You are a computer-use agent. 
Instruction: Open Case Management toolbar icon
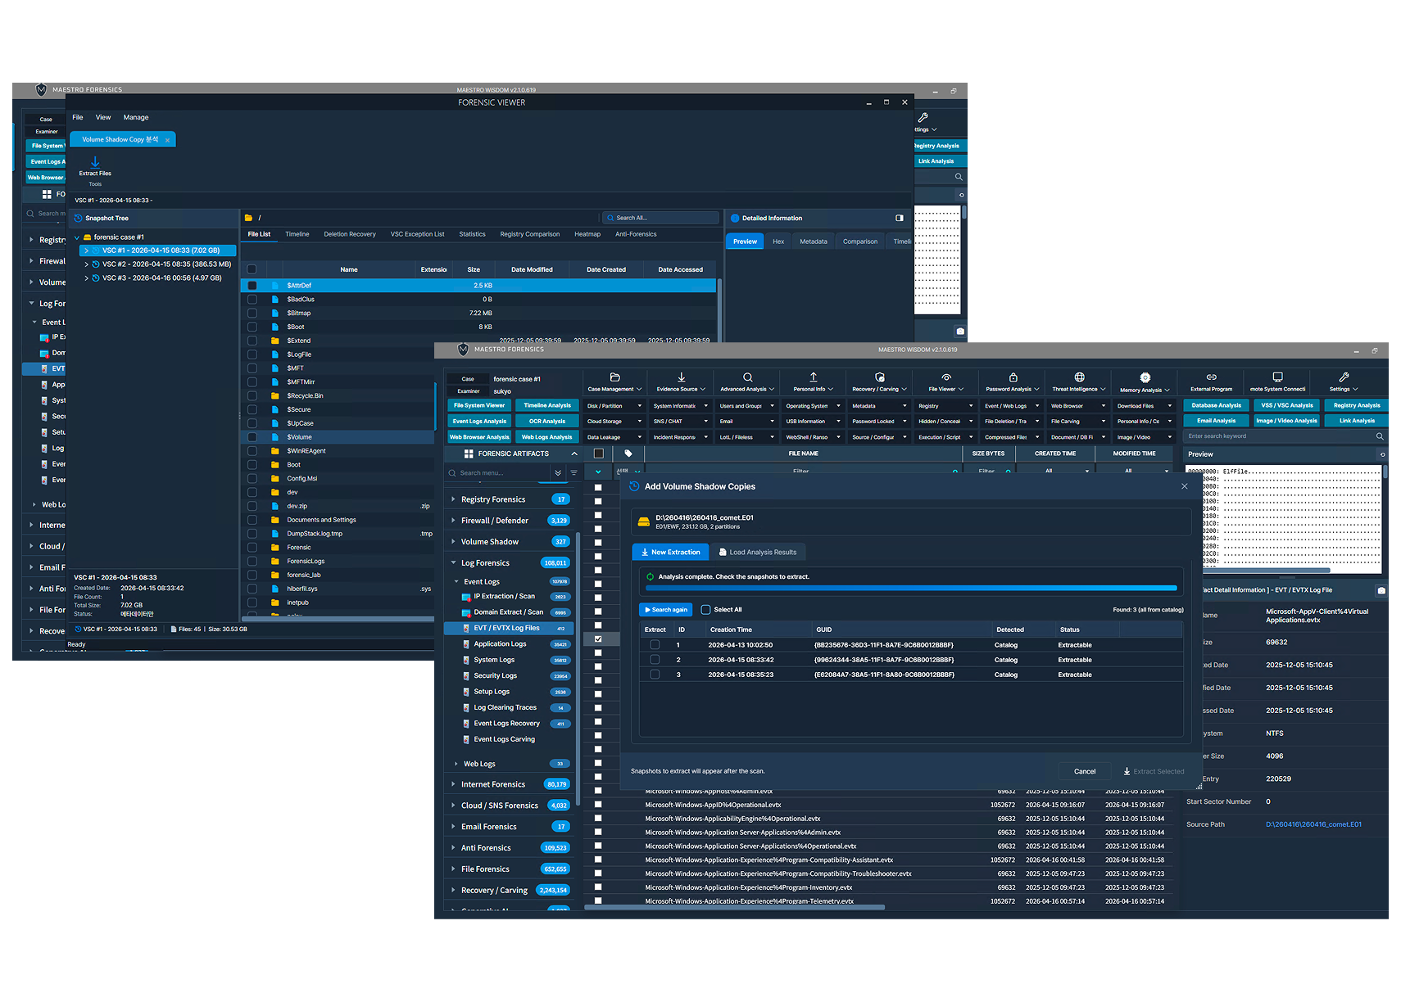614,377
